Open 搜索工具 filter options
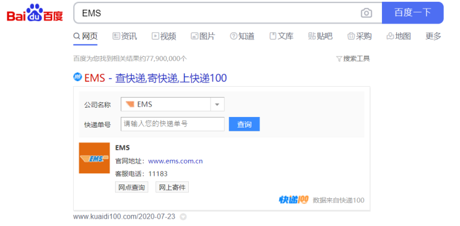The height and width of the screenshot is (226, 460). click(x=353, y=59)
